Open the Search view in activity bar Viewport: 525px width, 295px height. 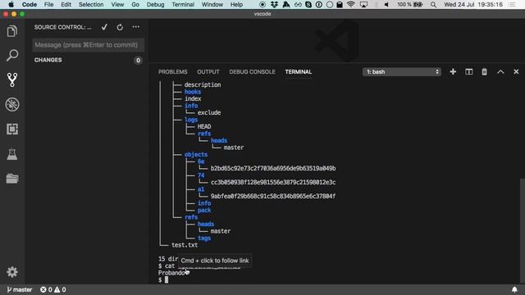coord(12,55)
